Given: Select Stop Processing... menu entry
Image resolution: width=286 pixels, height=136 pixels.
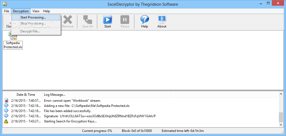Looking at the screenshot, I should [x=36, y=23].
